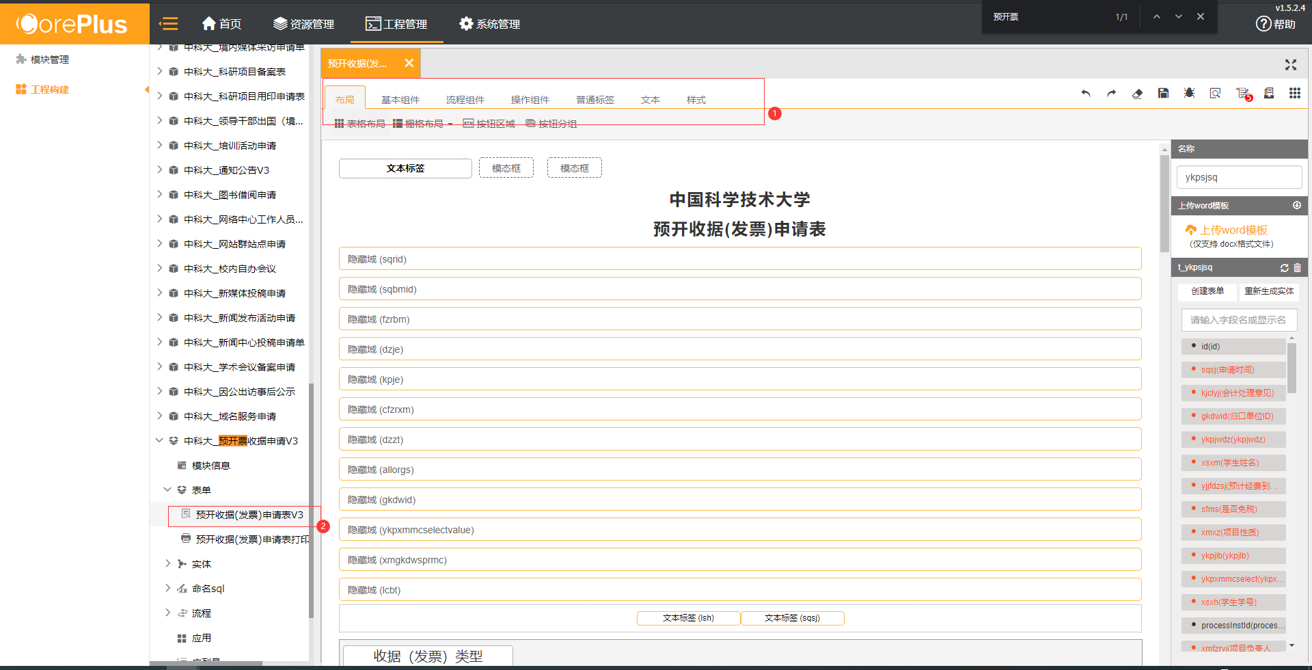Delete the t_ykpsjsq entity with trash icon
The height and width of the screenshot is (670, 1312).
pyautogui.click(x=1297, y=268)
